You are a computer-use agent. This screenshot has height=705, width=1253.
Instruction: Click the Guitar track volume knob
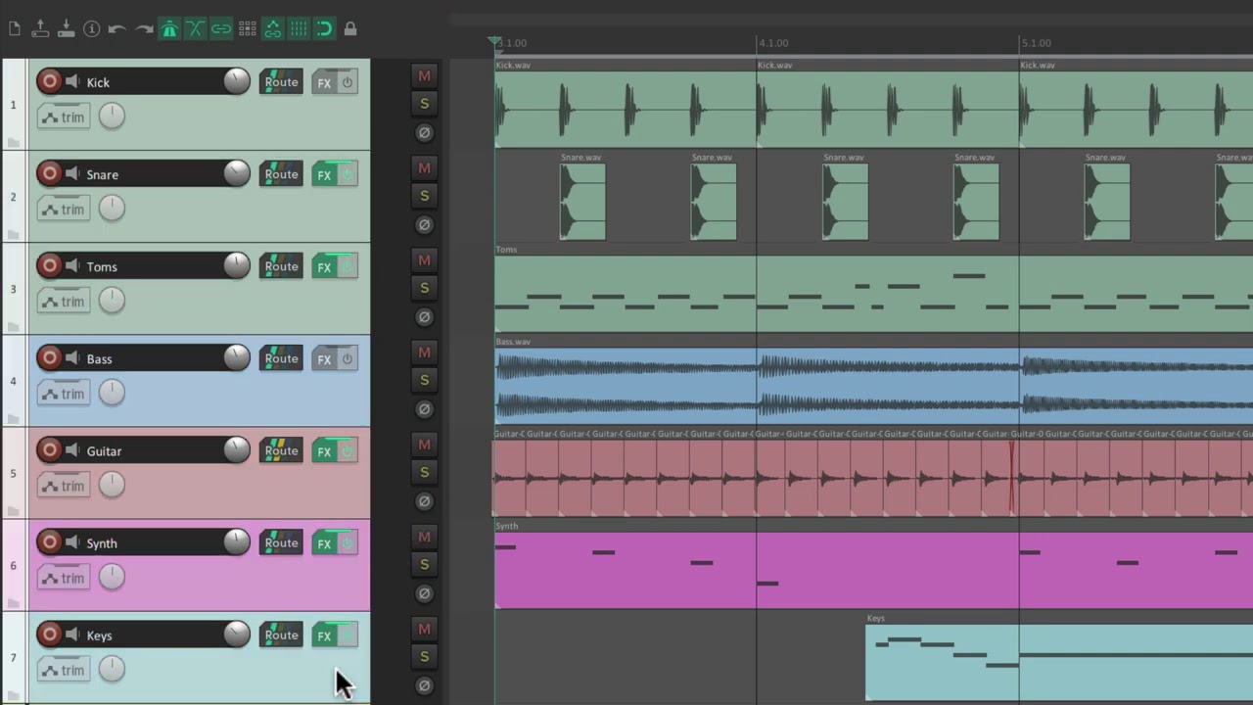pos(236,449)
